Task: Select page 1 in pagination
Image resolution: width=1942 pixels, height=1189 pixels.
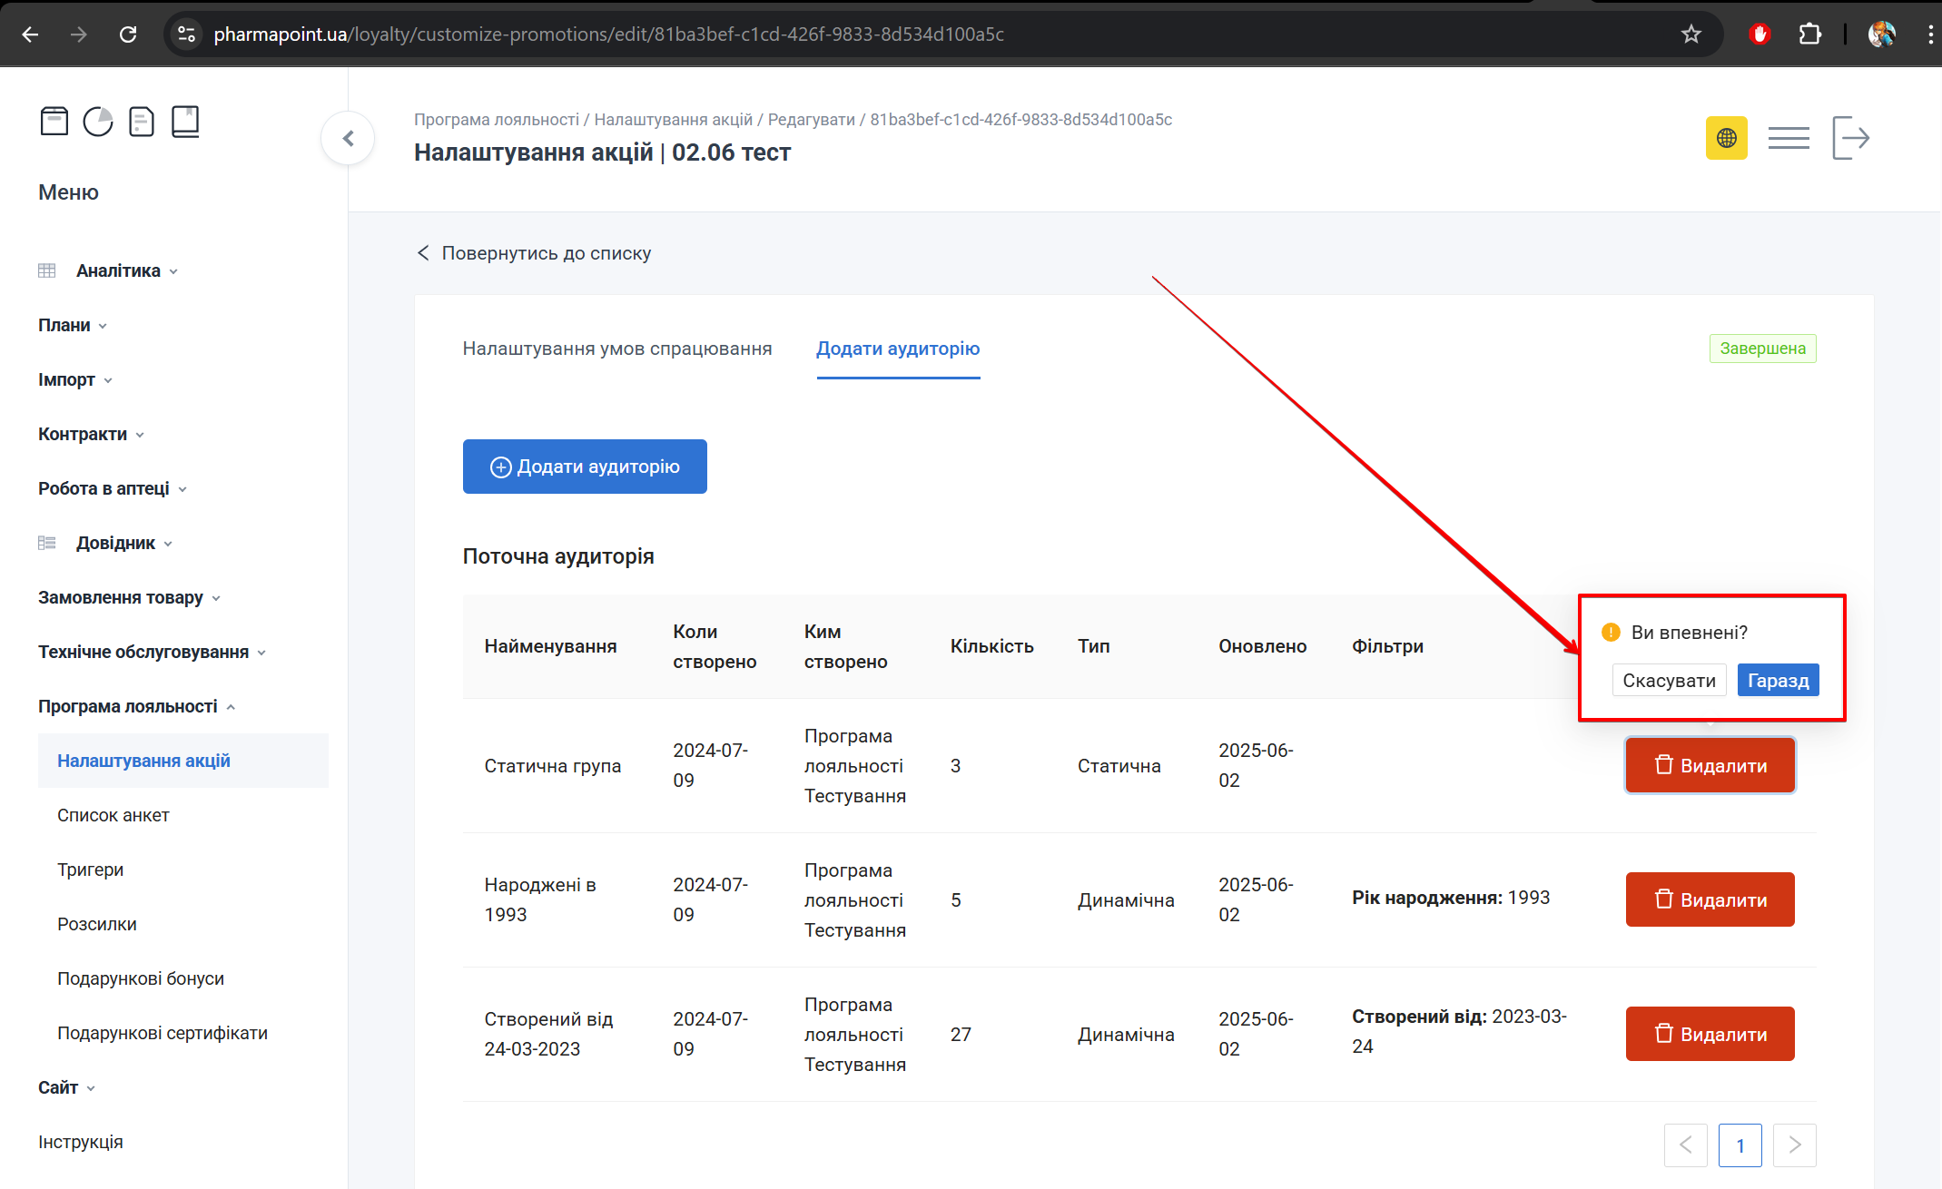Action: pyautogui.click(x=1740, y=1145)
